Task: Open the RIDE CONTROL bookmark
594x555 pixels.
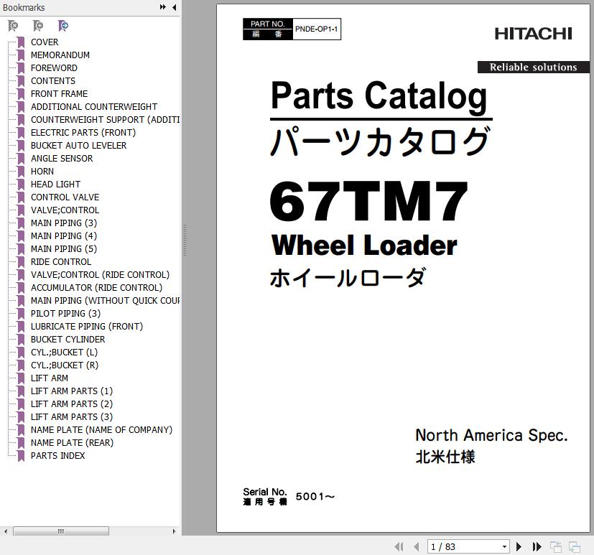Action: (61, 261)
